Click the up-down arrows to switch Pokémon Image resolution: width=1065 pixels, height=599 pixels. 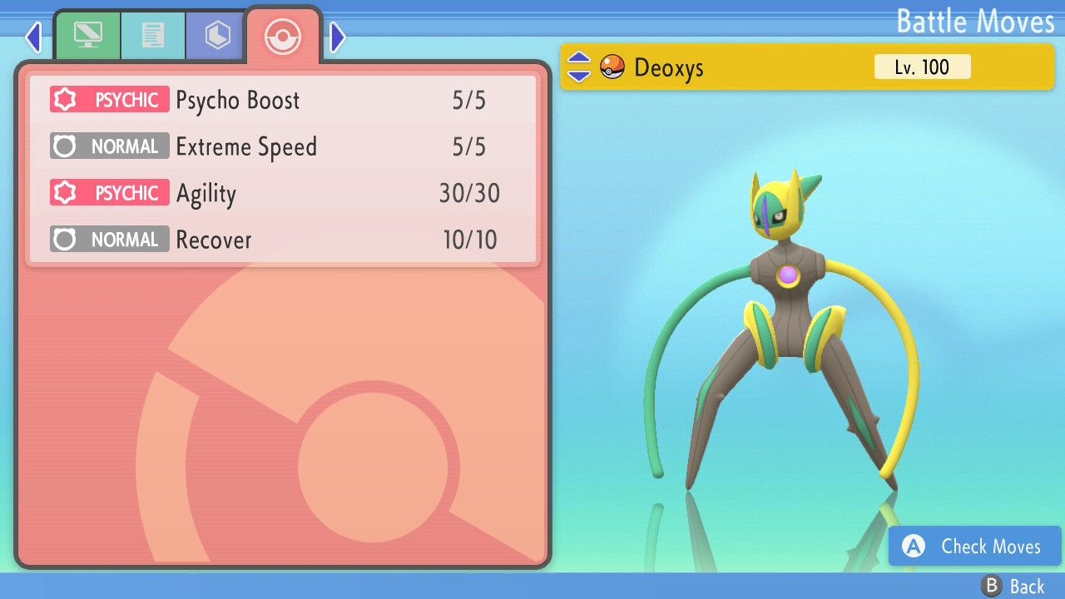[x=578, y=67]
